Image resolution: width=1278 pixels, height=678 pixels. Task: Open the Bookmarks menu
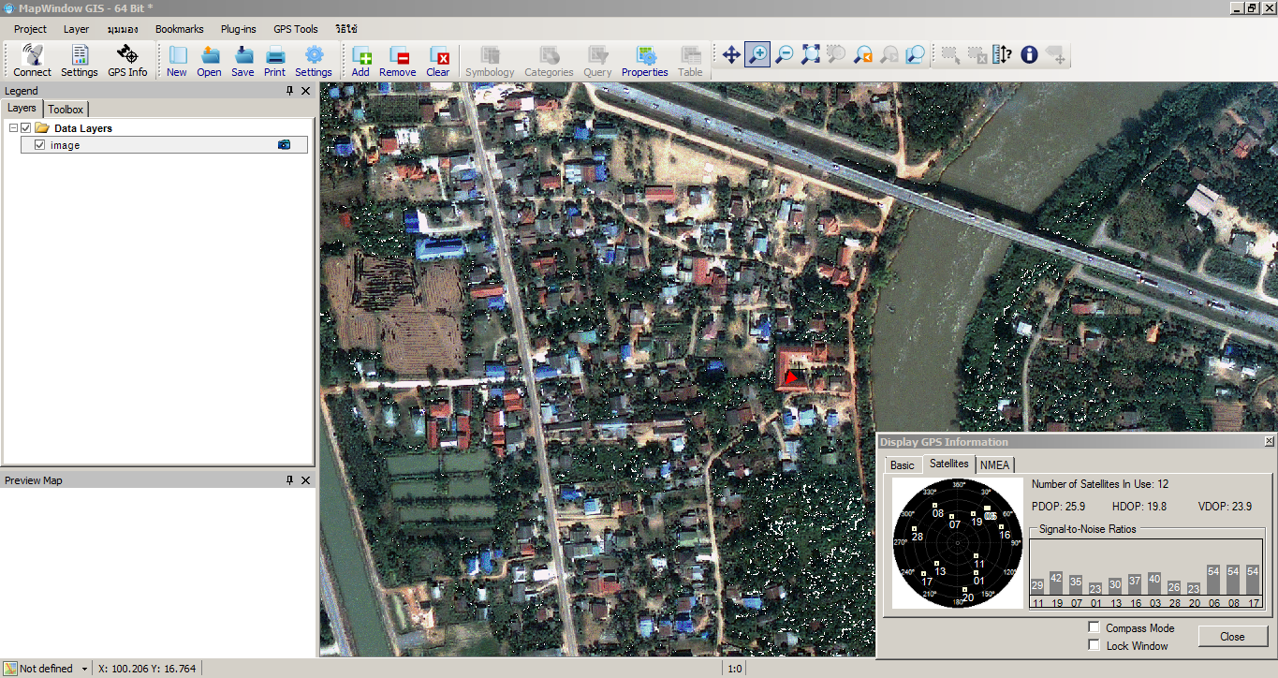(x=179, y=28)
